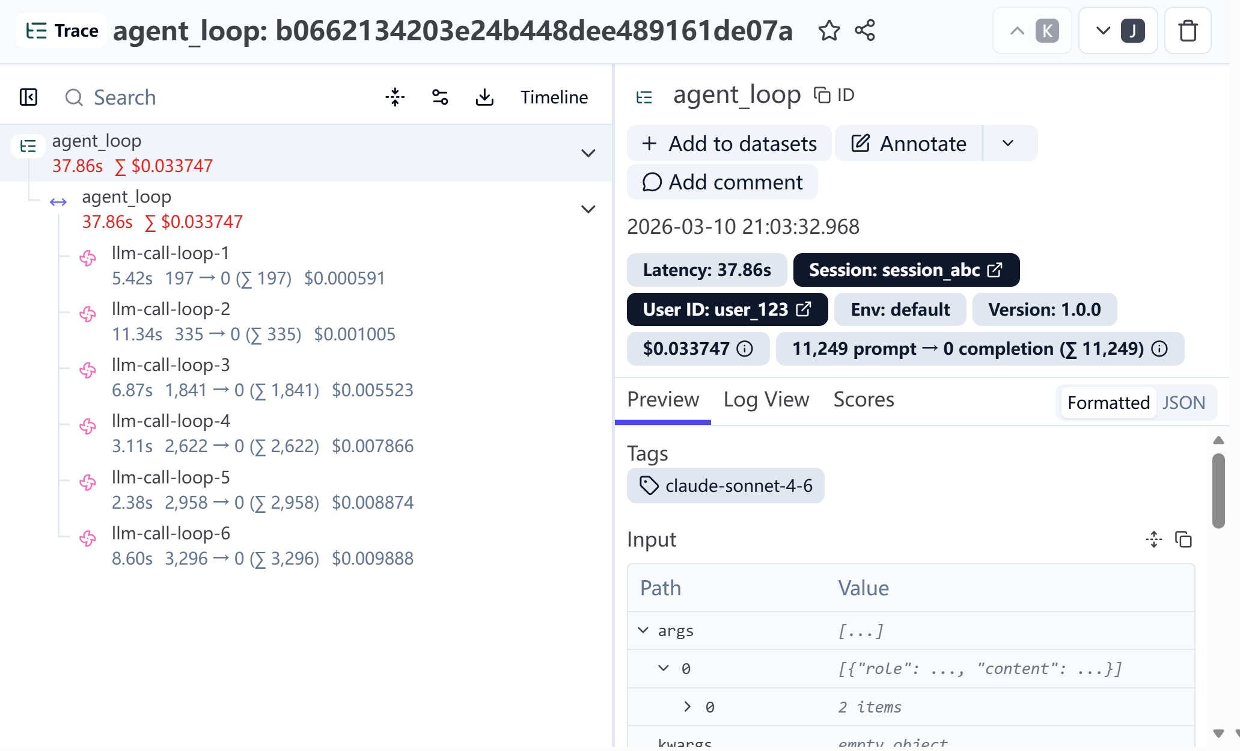Click the Add to datasets button
Viewport: 1240px width, 751px height.
tap(729, 144)
